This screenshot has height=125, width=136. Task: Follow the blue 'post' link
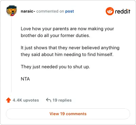coord(69,11)
